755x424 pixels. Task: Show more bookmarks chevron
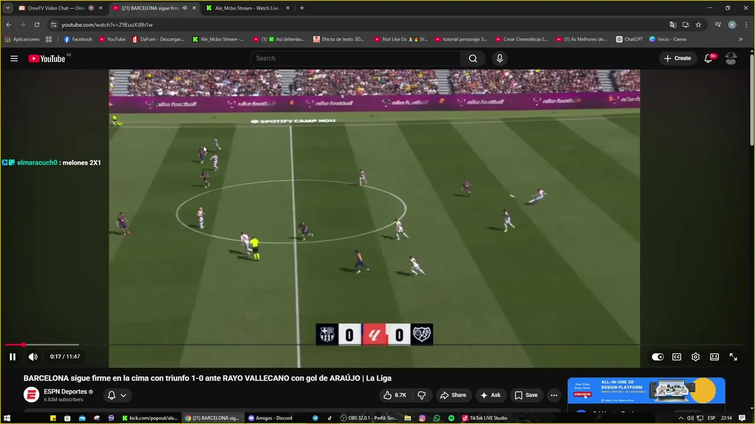(x=741, y=39)
